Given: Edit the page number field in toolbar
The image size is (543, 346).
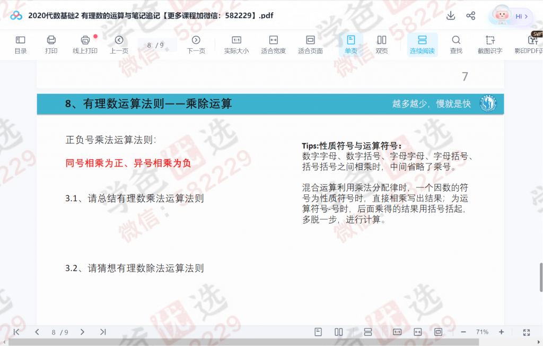Looking at the screenshot, I should 157,45.
